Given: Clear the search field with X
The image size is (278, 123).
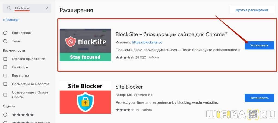Looking at the screenshot, I should (46, 8).
